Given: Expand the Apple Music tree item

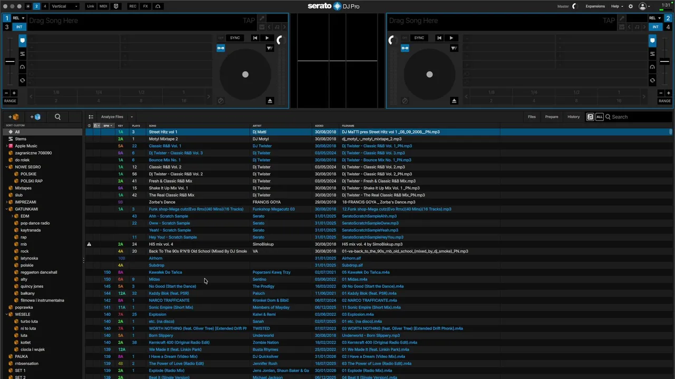Looking at the screenshot, I should point(7,146).
